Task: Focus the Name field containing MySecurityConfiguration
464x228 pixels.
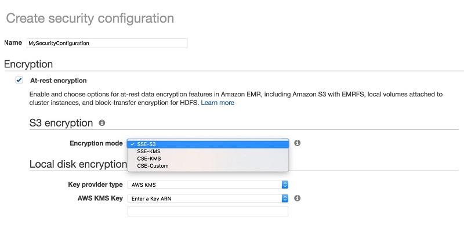Action: click(107, 43)
